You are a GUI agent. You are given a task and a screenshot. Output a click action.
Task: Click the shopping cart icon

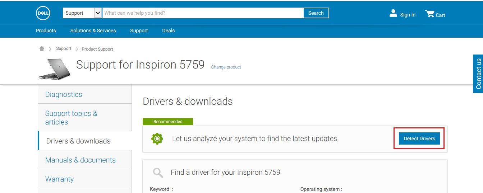click(429, 14)
